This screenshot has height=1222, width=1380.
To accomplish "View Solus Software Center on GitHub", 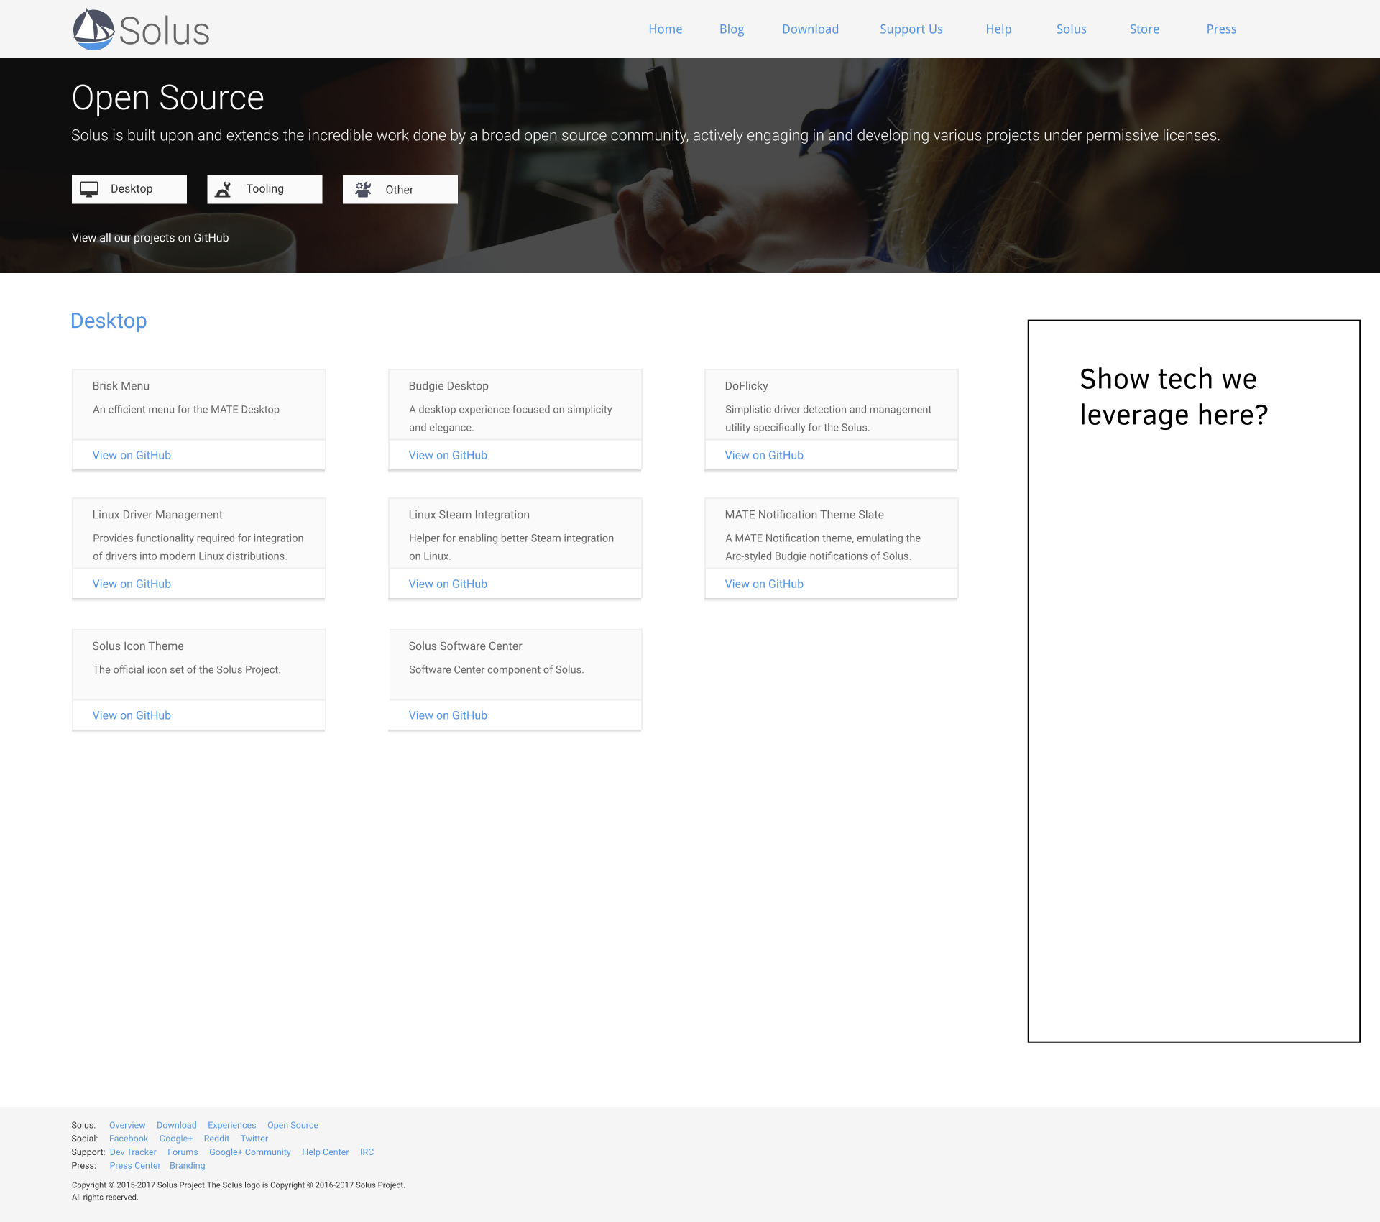I will tap(448, 715).
